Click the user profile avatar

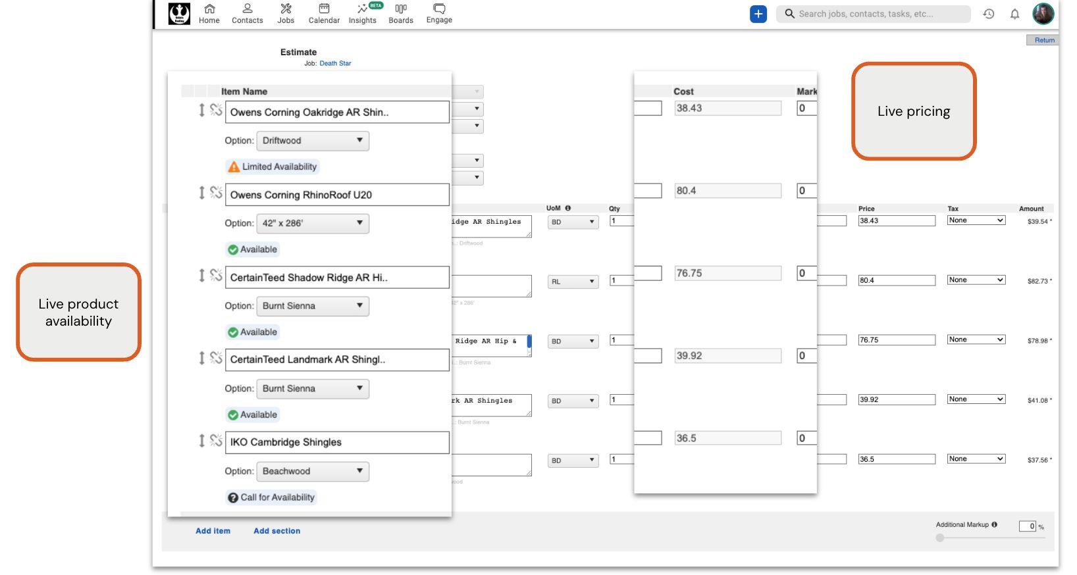pyautogui.click(x=1043, y=14)
